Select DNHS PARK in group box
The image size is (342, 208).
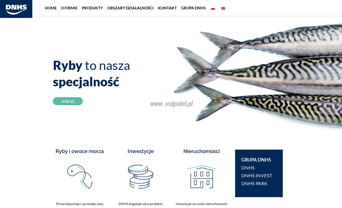point(254,184)
